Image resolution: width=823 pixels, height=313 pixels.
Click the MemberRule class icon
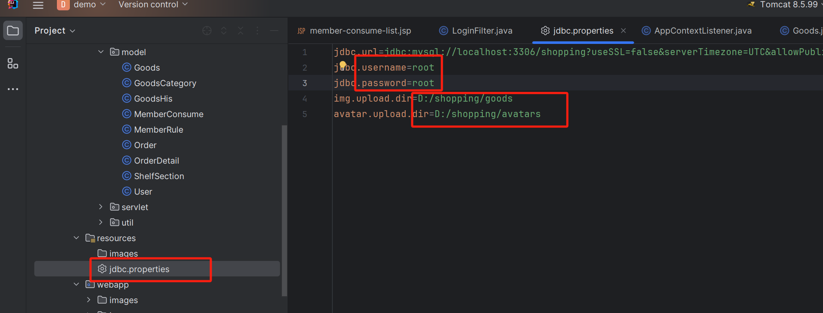click(x=127, y=130)
